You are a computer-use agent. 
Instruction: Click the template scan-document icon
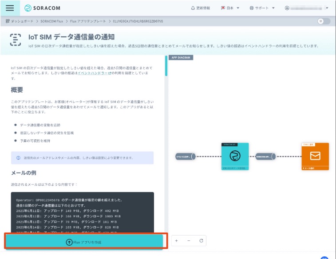[x=16, y=40]
